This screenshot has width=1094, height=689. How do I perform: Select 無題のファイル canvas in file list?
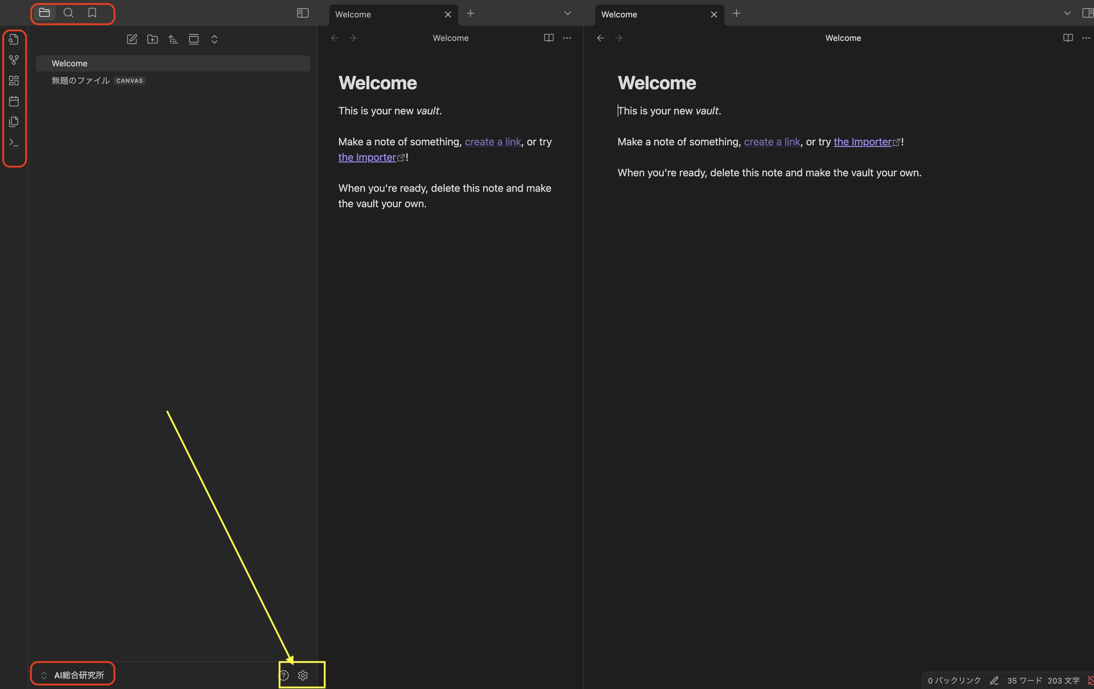tap(81, 80)
